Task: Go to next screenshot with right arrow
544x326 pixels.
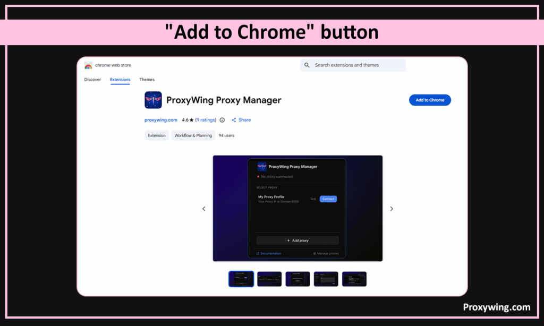Action: click(x=392, y=209)
